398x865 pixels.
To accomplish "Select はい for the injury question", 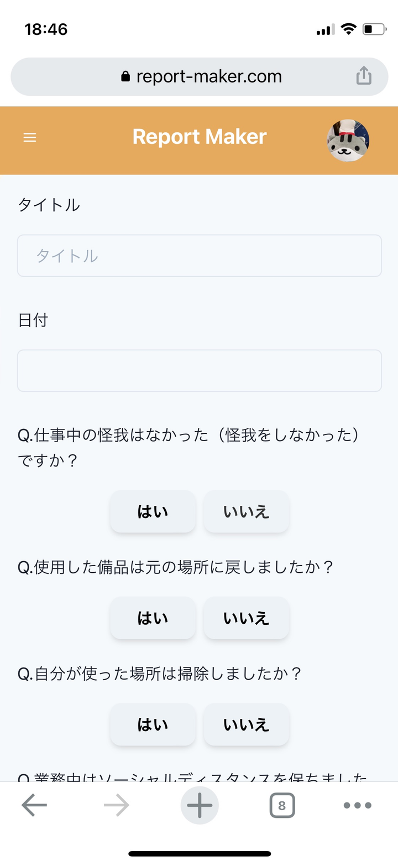I will pyautogui.click(x=153, y=511).
